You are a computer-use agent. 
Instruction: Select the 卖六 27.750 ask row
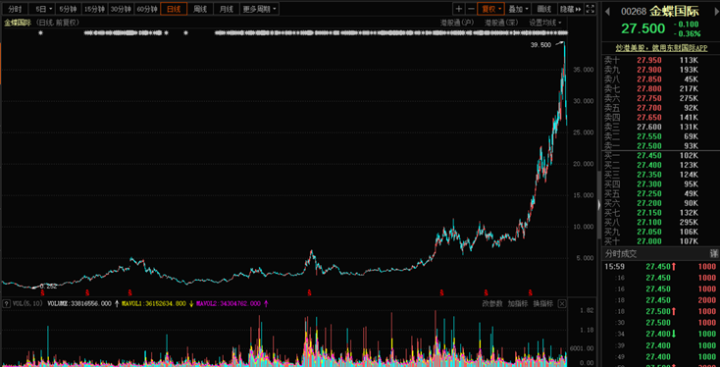point(661,98)
